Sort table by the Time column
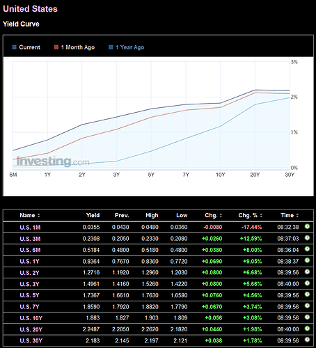Image resolution: width=316 pixels, height=348 pixels. [x=290, y=215]
